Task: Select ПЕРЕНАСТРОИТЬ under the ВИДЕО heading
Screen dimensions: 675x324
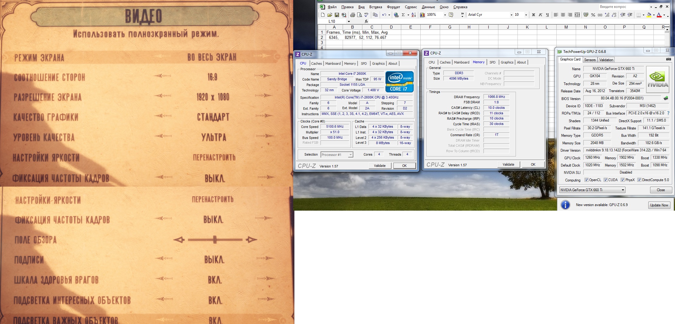Action: tap(214, 157)
